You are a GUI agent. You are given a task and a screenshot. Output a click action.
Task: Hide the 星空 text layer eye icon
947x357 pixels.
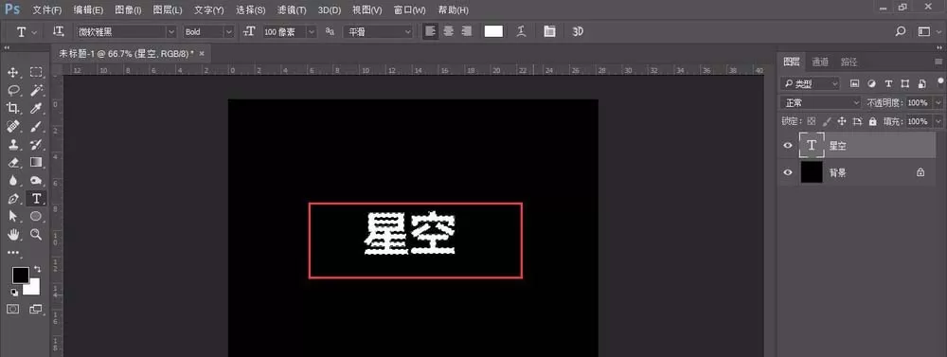pos(788,146)
